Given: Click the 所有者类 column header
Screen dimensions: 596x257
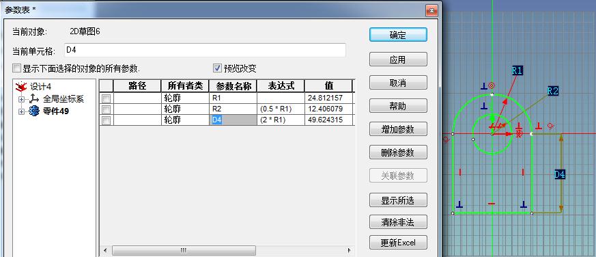Looking at the screenshot, I should coord(185,85).
